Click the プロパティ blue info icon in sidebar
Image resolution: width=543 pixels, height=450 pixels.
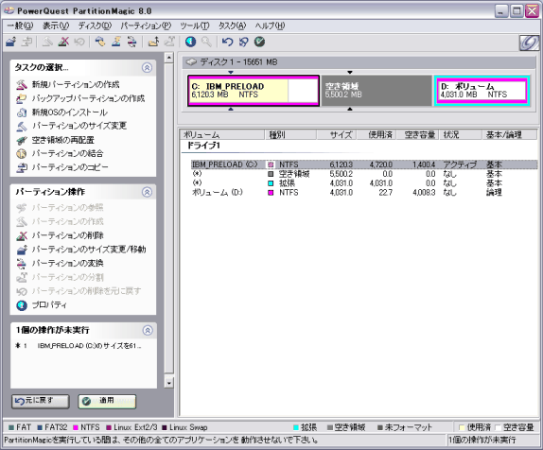click(x=22, y=305)
